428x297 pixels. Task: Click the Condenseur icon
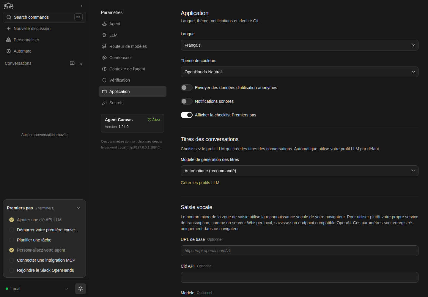tap(104, 58)
